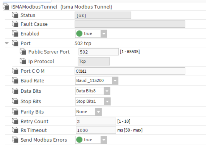Click the Send Modbus Errors icon

coord(15,140)
